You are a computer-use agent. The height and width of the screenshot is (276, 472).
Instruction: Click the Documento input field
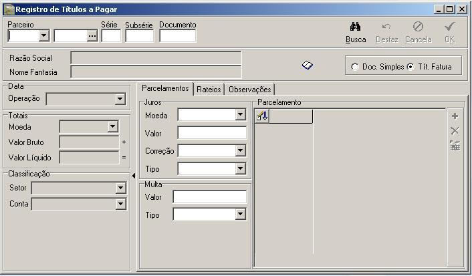point(178,36)
